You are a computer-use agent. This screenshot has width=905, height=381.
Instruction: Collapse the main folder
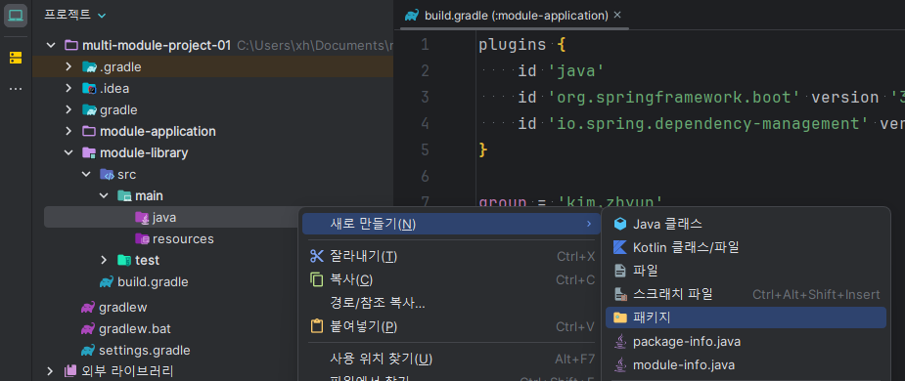[104, 196]
